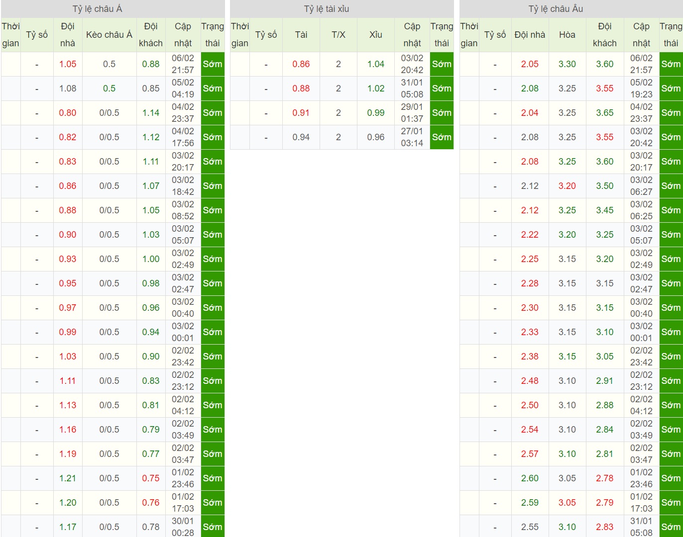This screenshot has width=683, height=537.
Task: Click the Xỉu column value 0.96
Action: tap(376, 137)
